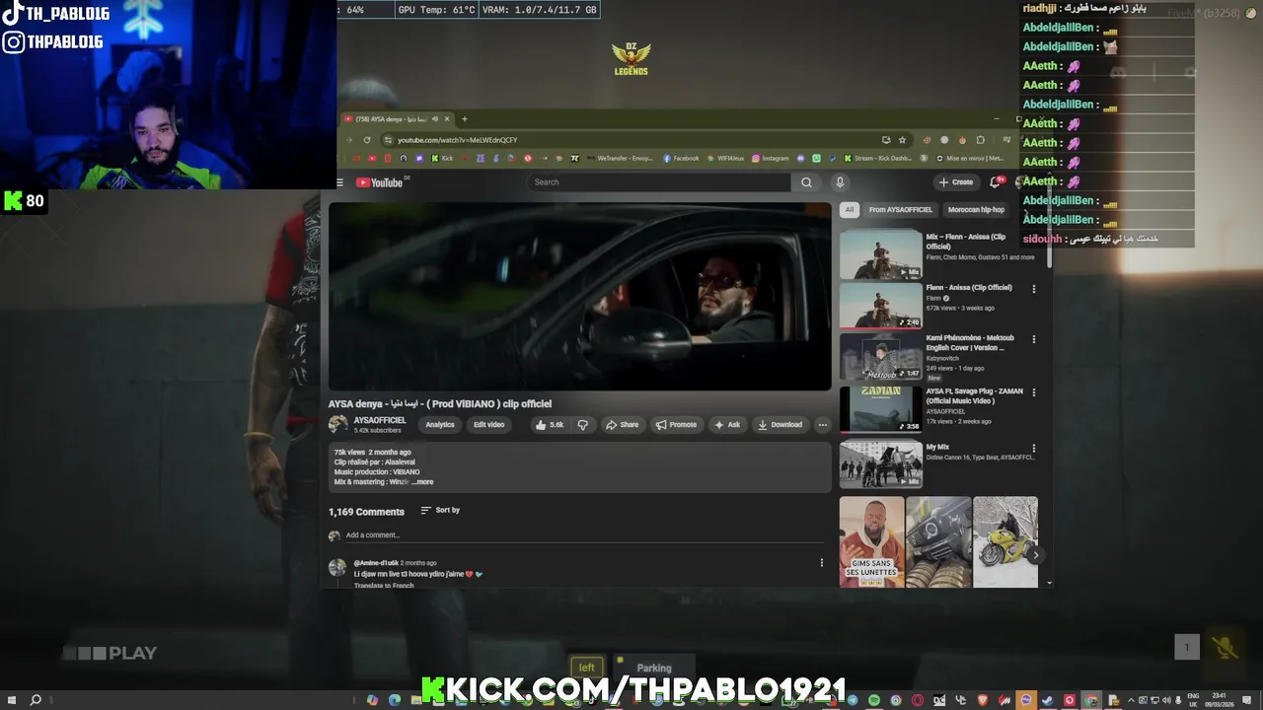Open the YouTube guide hamburger menu
Viewport: 1263px width, 710px height.
[x=339, y=182]
